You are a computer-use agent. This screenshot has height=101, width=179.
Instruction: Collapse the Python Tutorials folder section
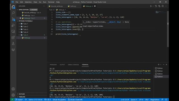tap(25, 21)
